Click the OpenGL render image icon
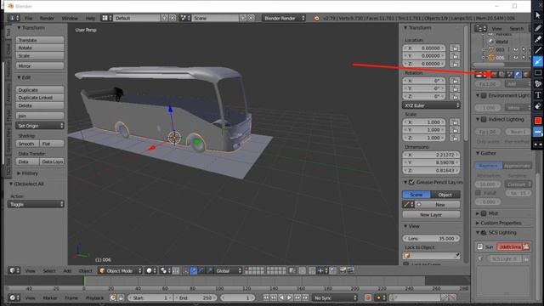The height and width of the screenshot is (306, 544). 343,270
